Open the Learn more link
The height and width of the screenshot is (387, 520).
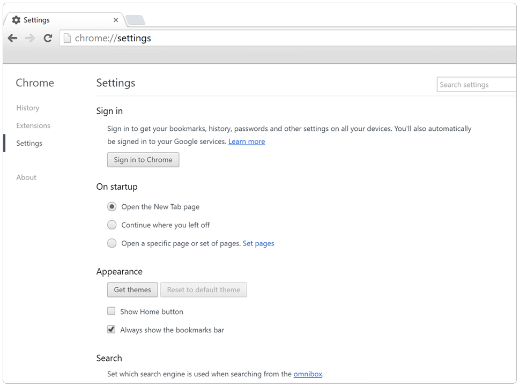tap(247, 142)
